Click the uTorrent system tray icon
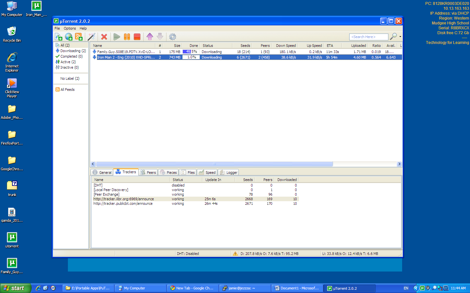Image resolution: width=470 pixels, height=293 pixels. click(422, 288)
